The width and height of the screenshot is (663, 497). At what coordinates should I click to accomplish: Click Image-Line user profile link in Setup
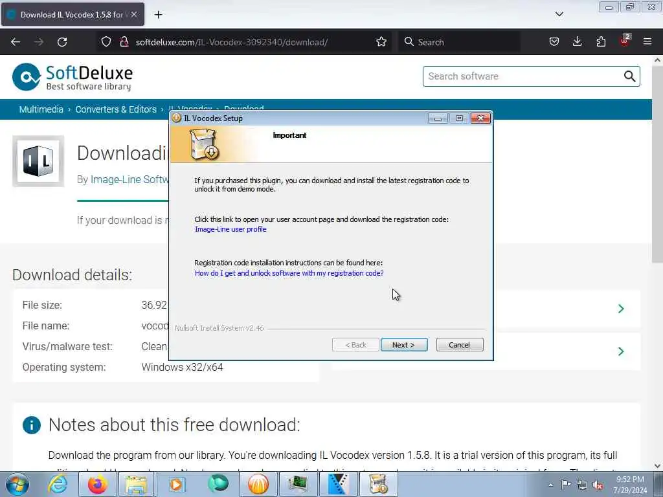coord(230,229)
